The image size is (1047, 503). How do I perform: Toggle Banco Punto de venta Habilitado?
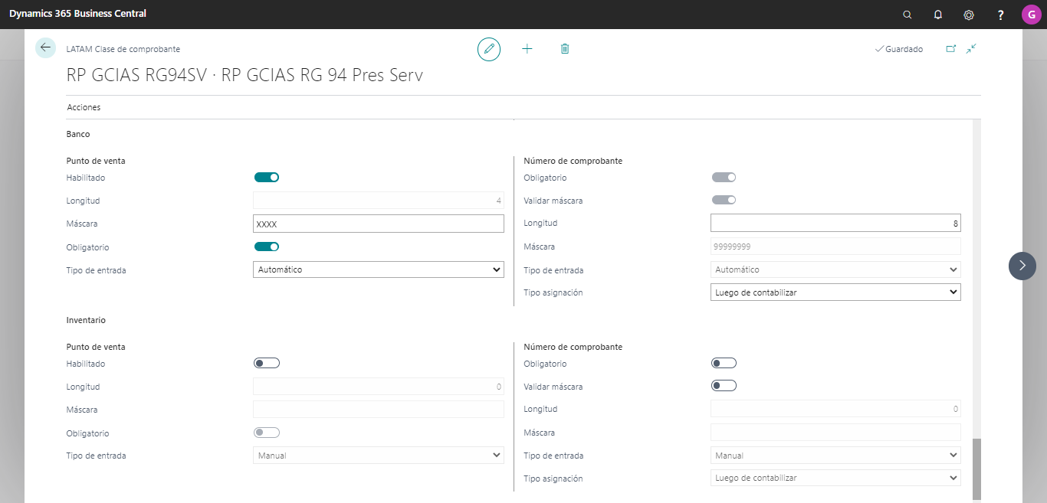coord(267,178)
